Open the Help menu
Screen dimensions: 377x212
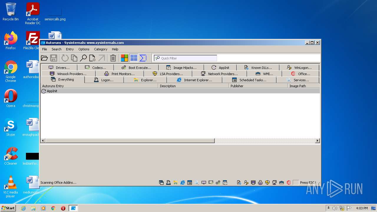[115, 49]
